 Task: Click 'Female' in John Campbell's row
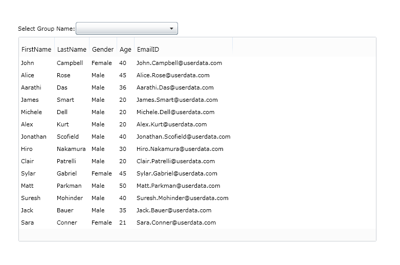pos(101,63)
